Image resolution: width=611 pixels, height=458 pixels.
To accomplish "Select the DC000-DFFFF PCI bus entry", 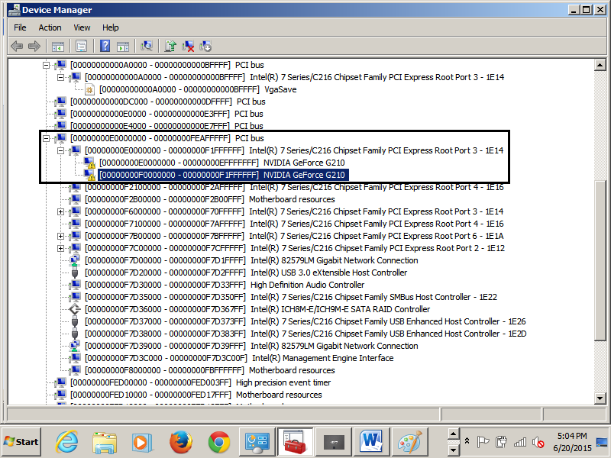I will click(168, 102).
